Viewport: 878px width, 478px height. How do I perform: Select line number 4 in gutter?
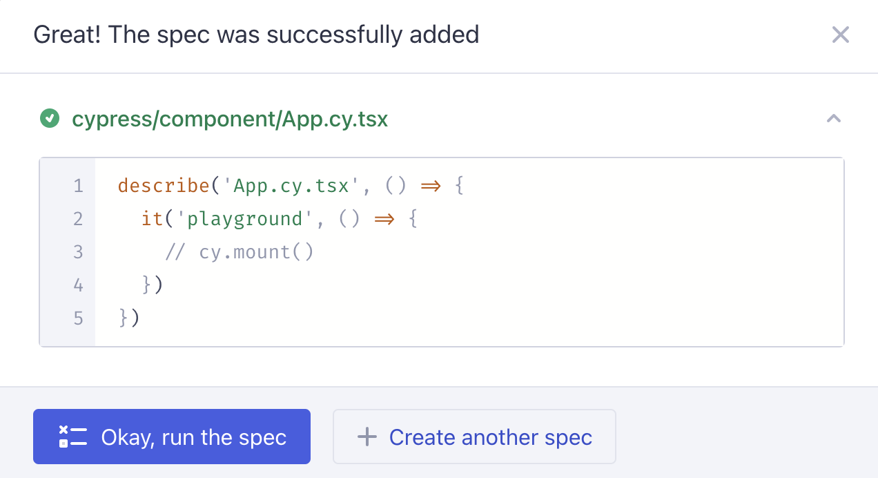point(78,285)
